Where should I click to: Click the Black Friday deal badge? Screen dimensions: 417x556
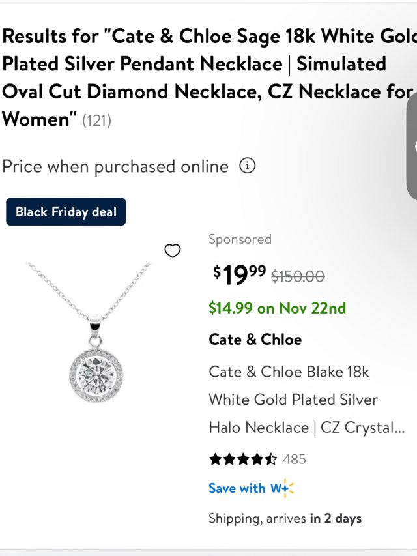tap(66, 212)
